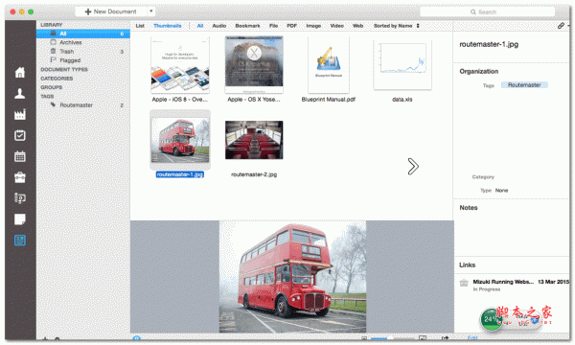Click the routemaster-1.jpg title in inspector
This screenshot has height=345, width=575.
click(x=489, y=44)
